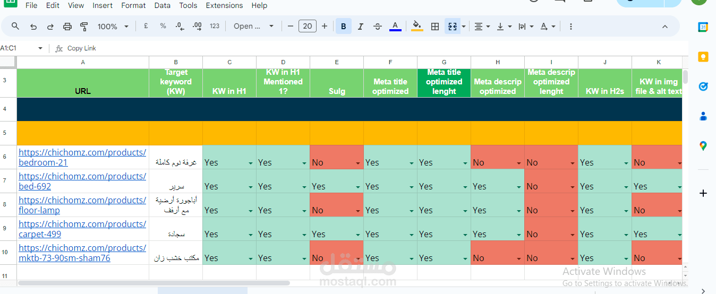Select the Meta title optimized lenght header
Image resolution: width=716 pixels, height=294 pixels.
444,83
